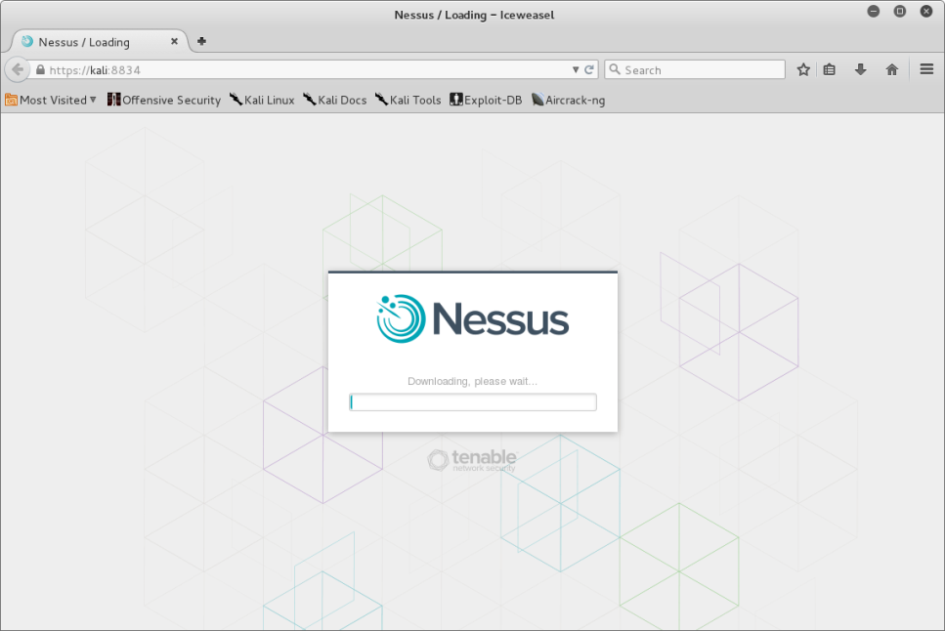Screen dimensions: 945x631
Task: Select the Nessus / Loading tab
Action: tap(100, 42)
